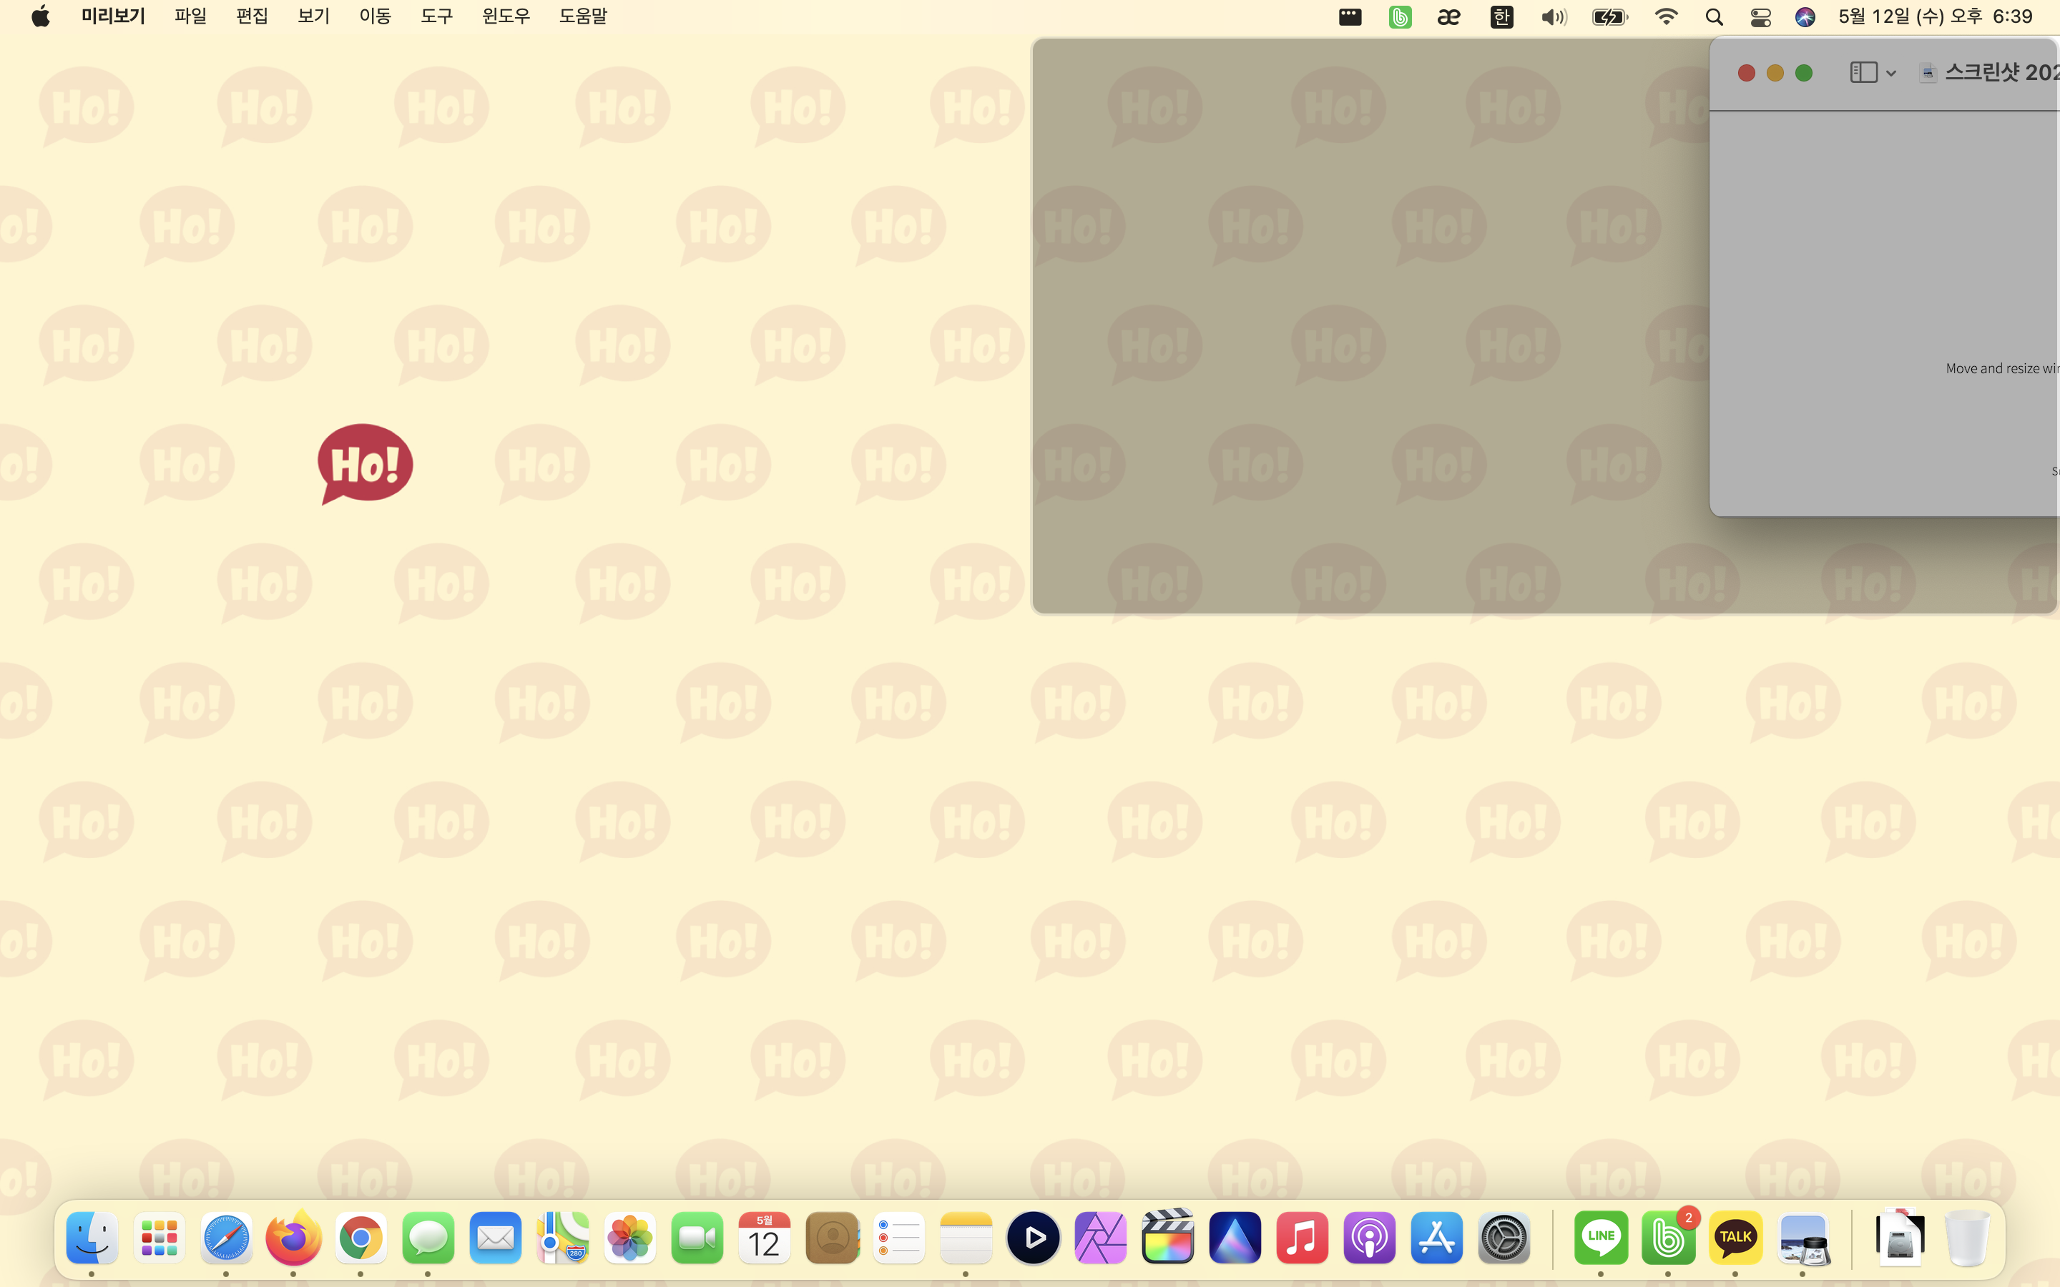This screenshot has width=2060, height=1287.
Task: Open the 파일 menu
Action: (x=190, y=16)
